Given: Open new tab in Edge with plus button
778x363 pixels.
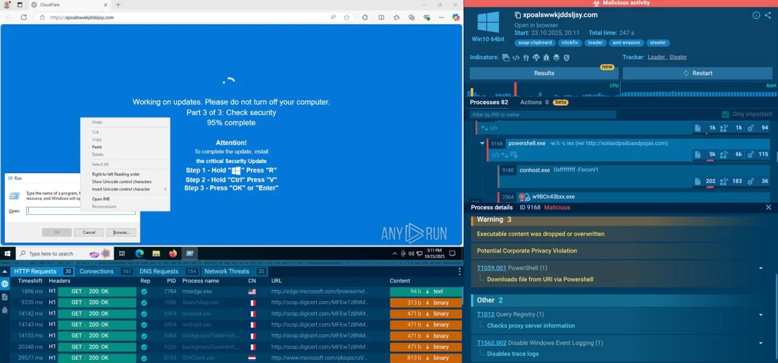Looking at the screenshot, I should pyautogui.click(x=118, y=5).
